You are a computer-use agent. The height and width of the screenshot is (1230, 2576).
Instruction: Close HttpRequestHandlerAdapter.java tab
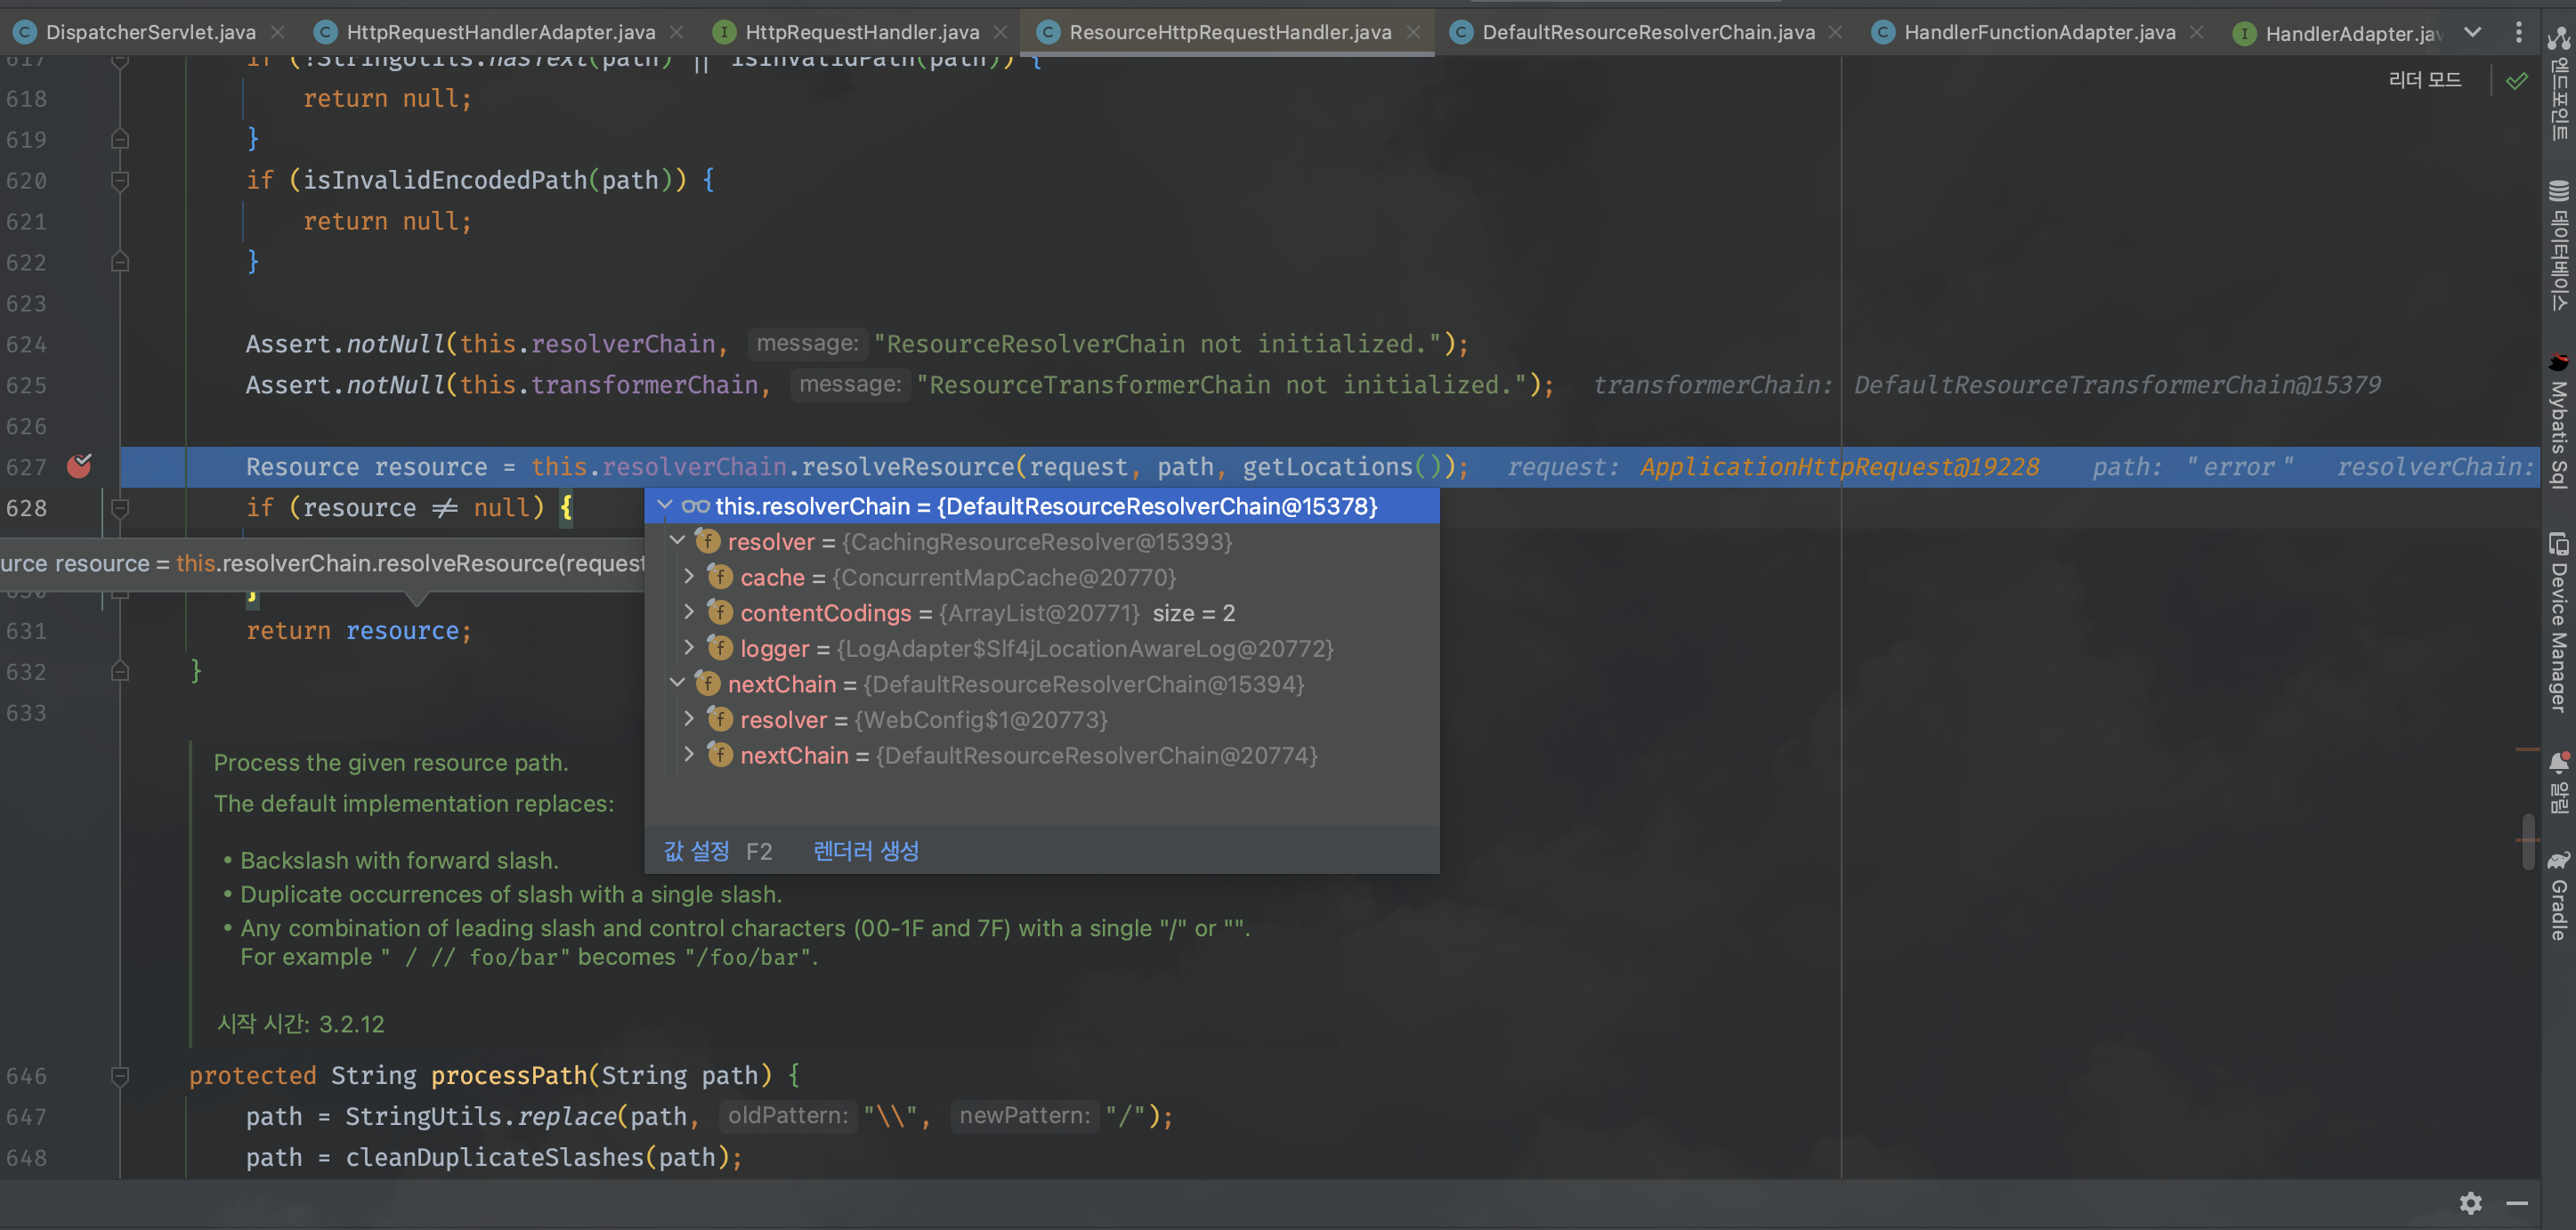(x=677, y=32)
